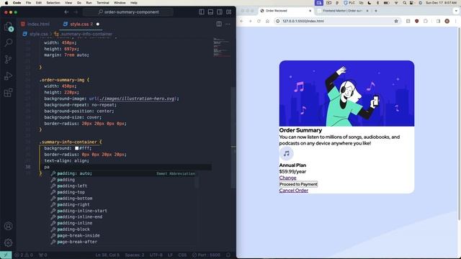Click the browser reload button
The width and height of the screenshot is (461, 259).
(x=259, y=21)
